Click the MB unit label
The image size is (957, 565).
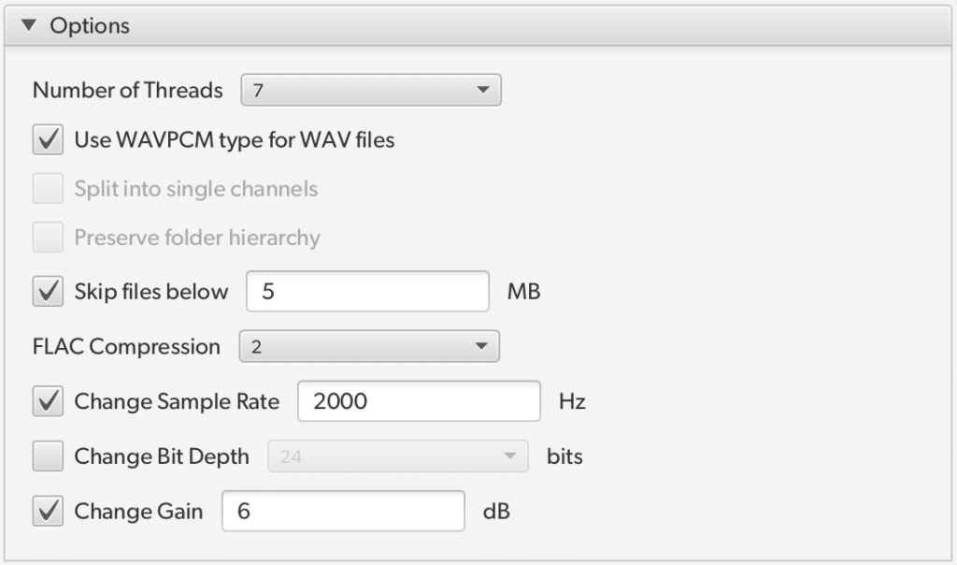(x=523, y=292)
